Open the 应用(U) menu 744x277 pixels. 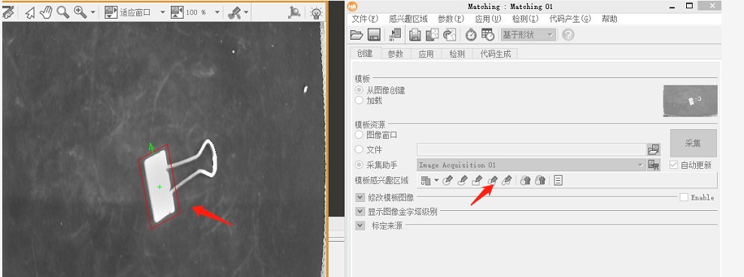tap(488, 19)
